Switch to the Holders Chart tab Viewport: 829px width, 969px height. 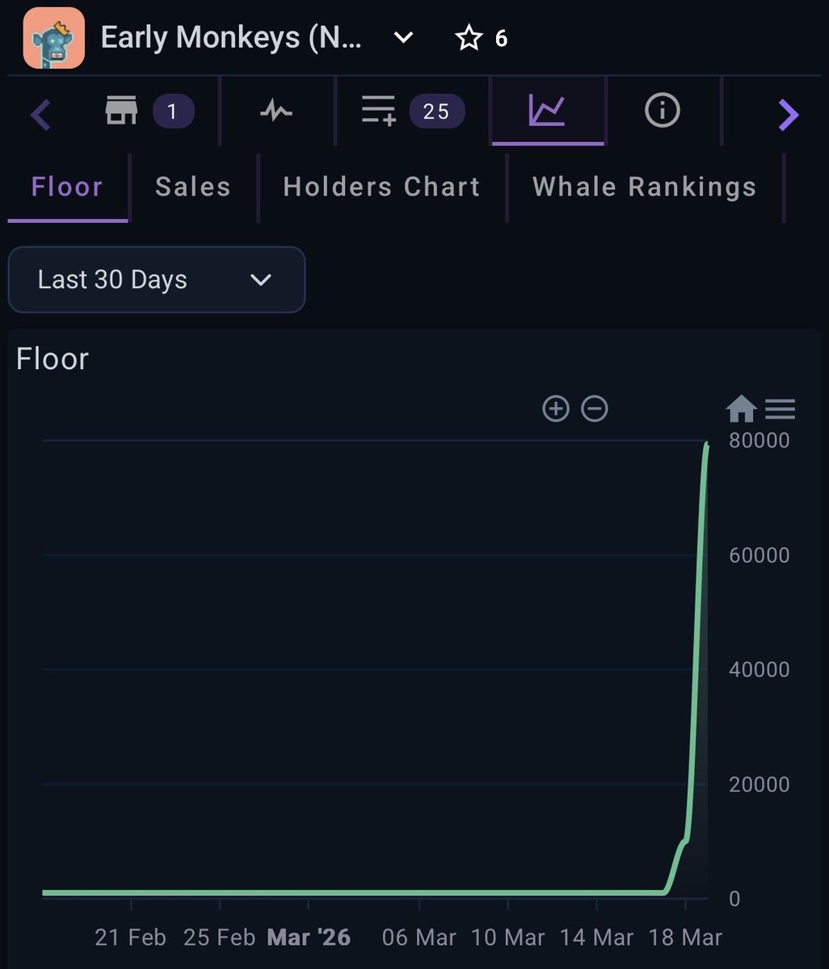pos(381,187)
